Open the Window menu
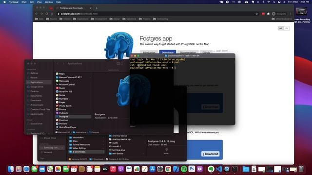This screenshot has width=312, height=175. [49, 2]
